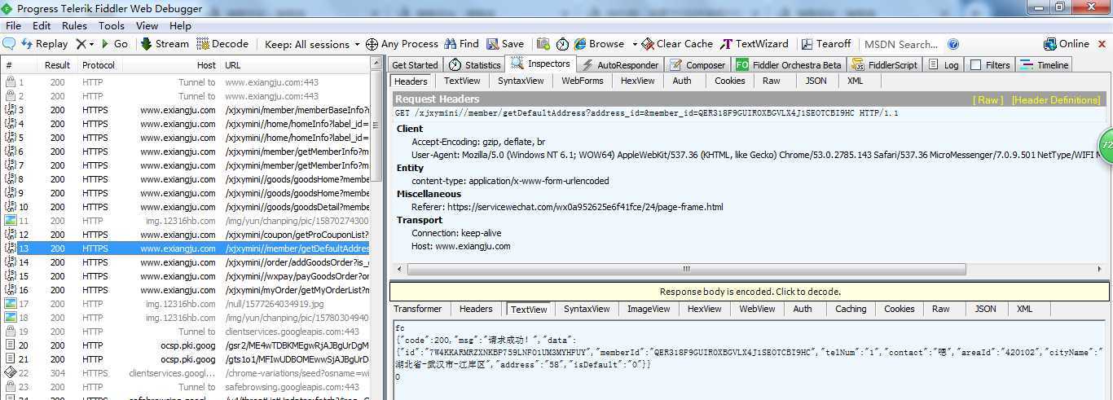Click the Go resume button
This screenshot has height=400, width=1113.
[x=115, y=44]
